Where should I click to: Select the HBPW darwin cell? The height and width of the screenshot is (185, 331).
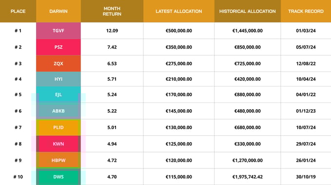pos(58,160)
